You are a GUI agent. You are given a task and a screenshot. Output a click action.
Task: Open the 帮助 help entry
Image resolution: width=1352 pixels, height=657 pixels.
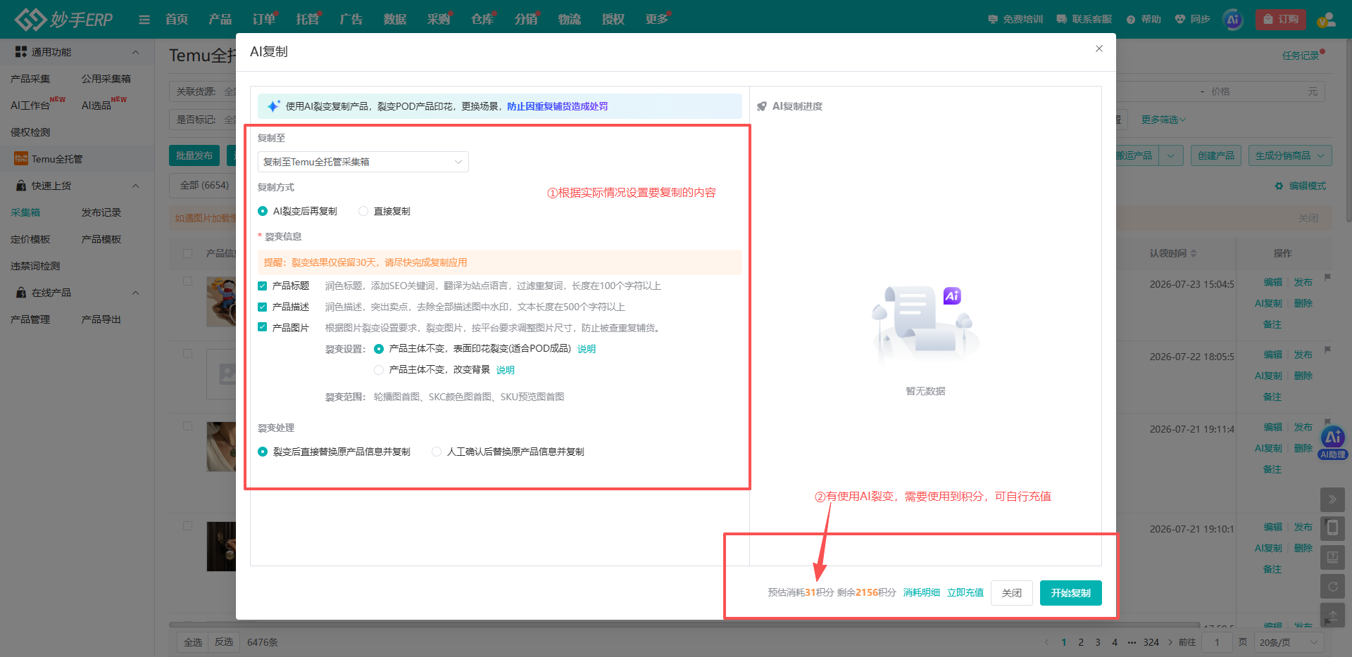(x=1144, y=19)
